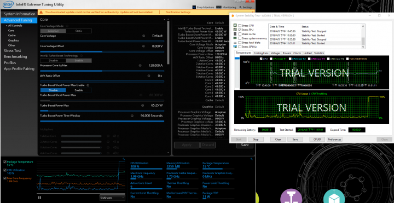Toggle Max Core Frequency graph checkbox
The height and width of the screenshot is (203, 394).
coord(5,178)
